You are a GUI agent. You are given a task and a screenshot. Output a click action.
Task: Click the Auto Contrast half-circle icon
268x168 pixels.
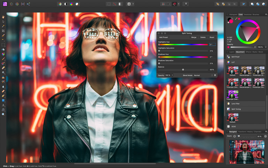pos(66,4)
